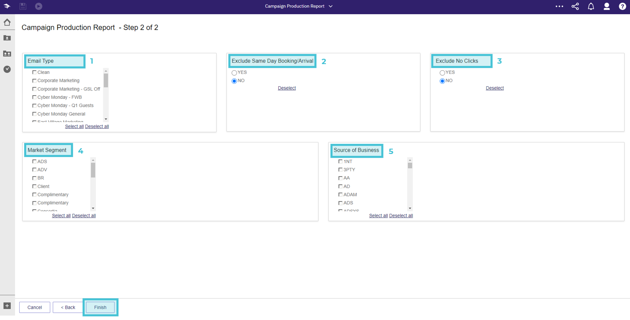
Task: Click Deselect under Exclude Same Day Booking/Arrival
Action: pos(287,88)
